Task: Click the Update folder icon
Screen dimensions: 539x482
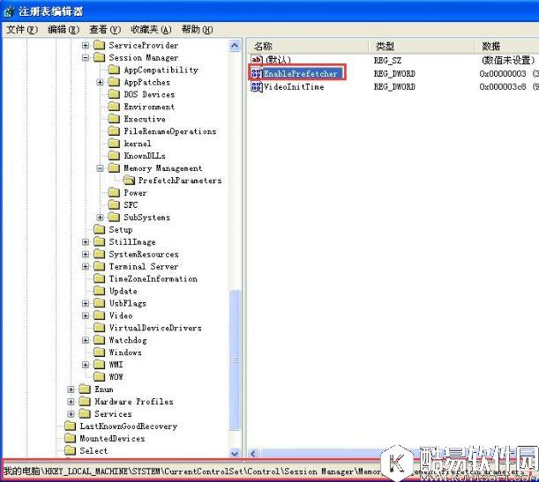Action: click(100, 291)
